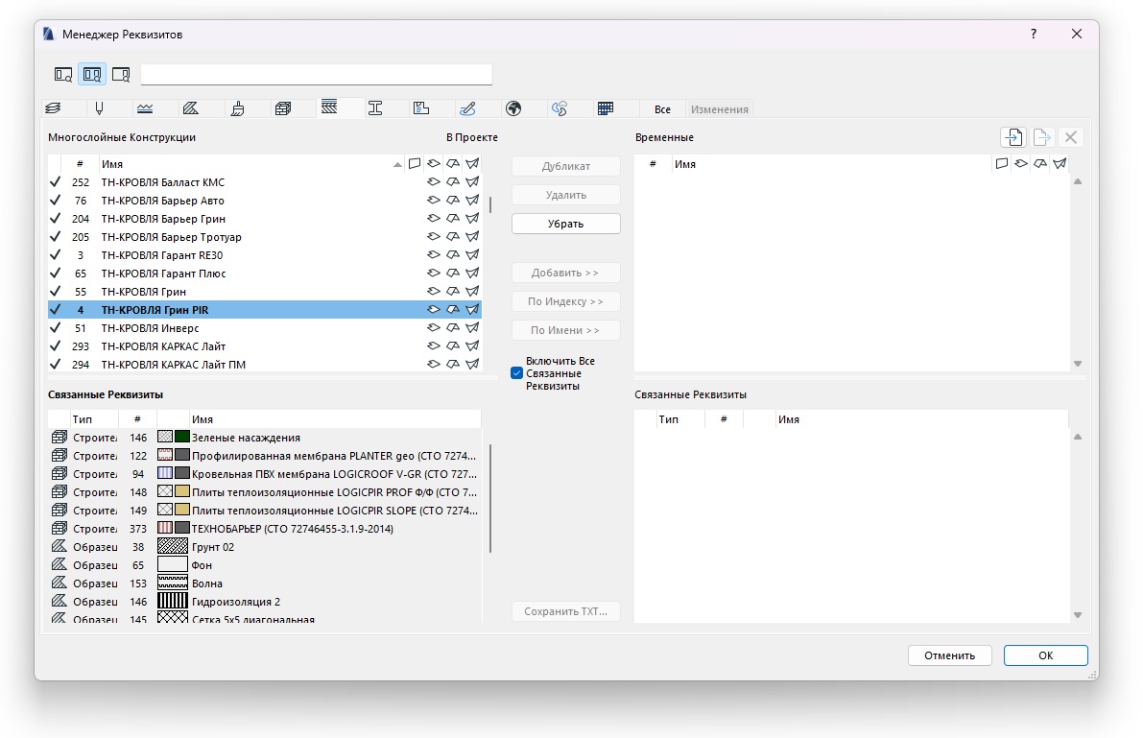Image resolution: width=1143 pixels, height=738 pixels.
Task: Click the import attributes file icon
Action: pos(1012,137)
